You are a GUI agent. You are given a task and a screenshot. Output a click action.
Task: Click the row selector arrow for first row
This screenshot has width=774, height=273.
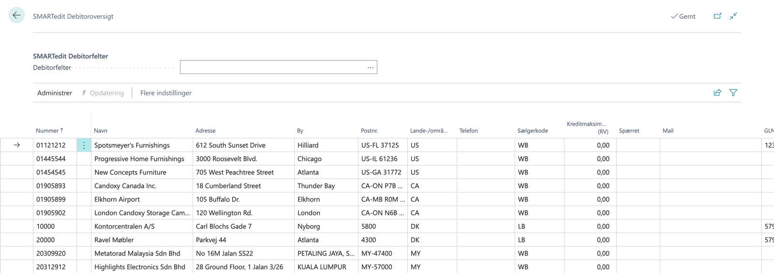(x=17, y=145)
